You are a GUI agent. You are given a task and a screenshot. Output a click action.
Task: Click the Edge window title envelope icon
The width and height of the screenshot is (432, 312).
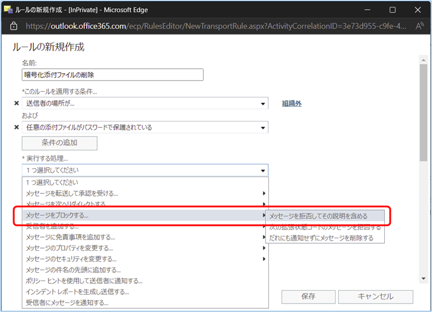click(x=8, y=10)
